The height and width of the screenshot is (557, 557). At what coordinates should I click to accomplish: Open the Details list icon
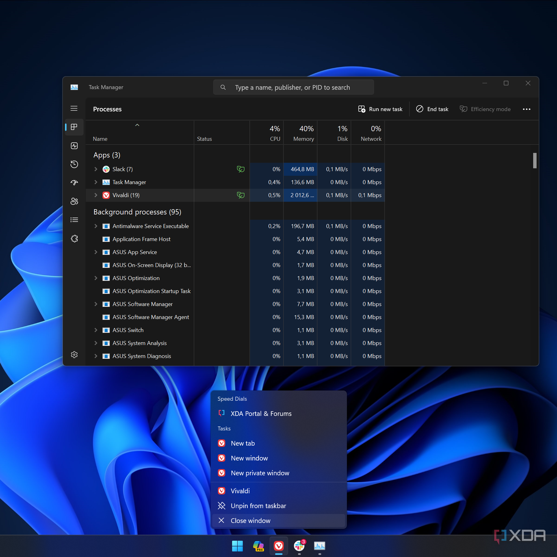coord(74,220)
